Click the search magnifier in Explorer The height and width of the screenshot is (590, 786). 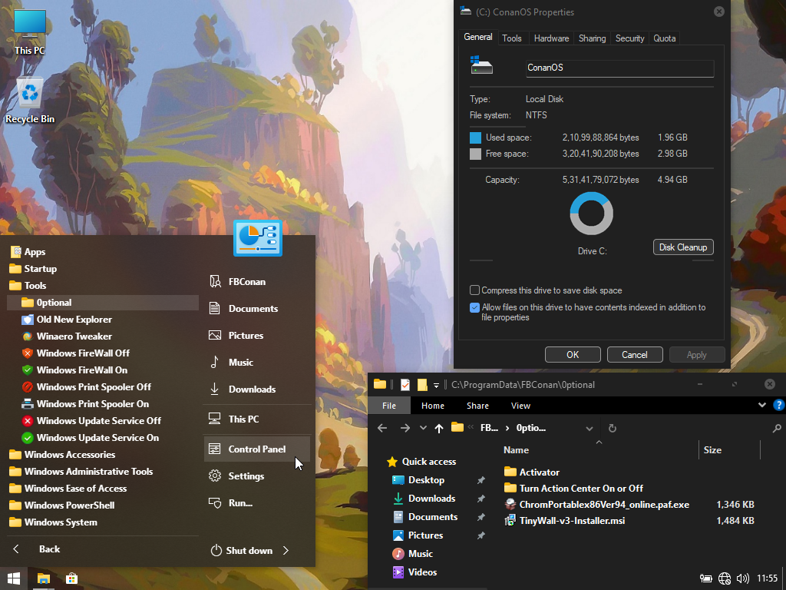tap(777, 428)
